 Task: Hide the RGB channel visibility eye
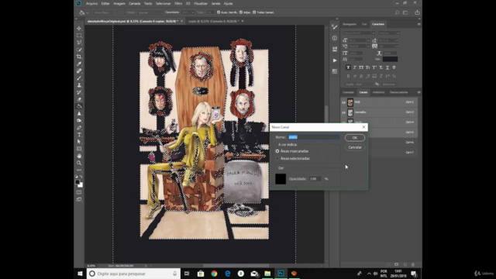pyautogui.click(x=344, y=102)
